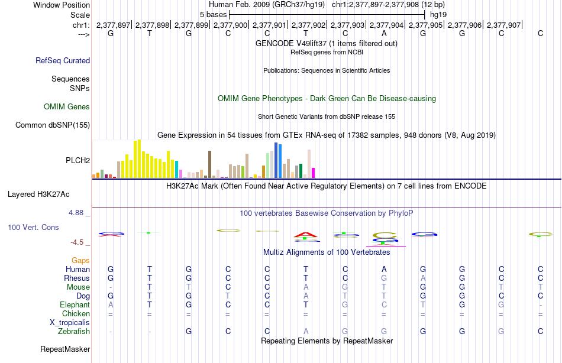Click the GENCODE V49lift37 track title
The height and width of the screenshot is (363, 562).
[327, 43]
